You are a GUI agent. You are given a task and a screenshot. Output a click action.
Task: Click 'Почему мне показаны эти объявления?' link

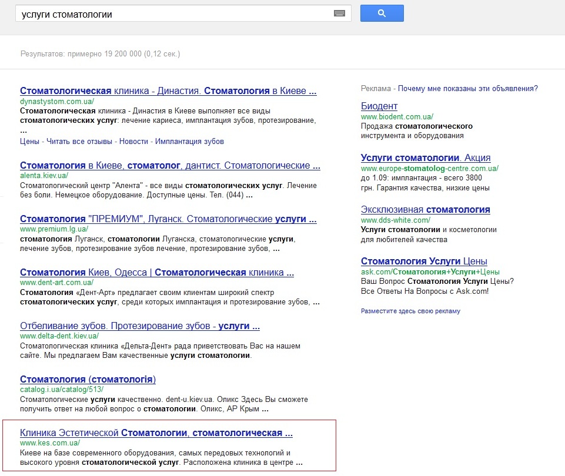tap(468, 89)
